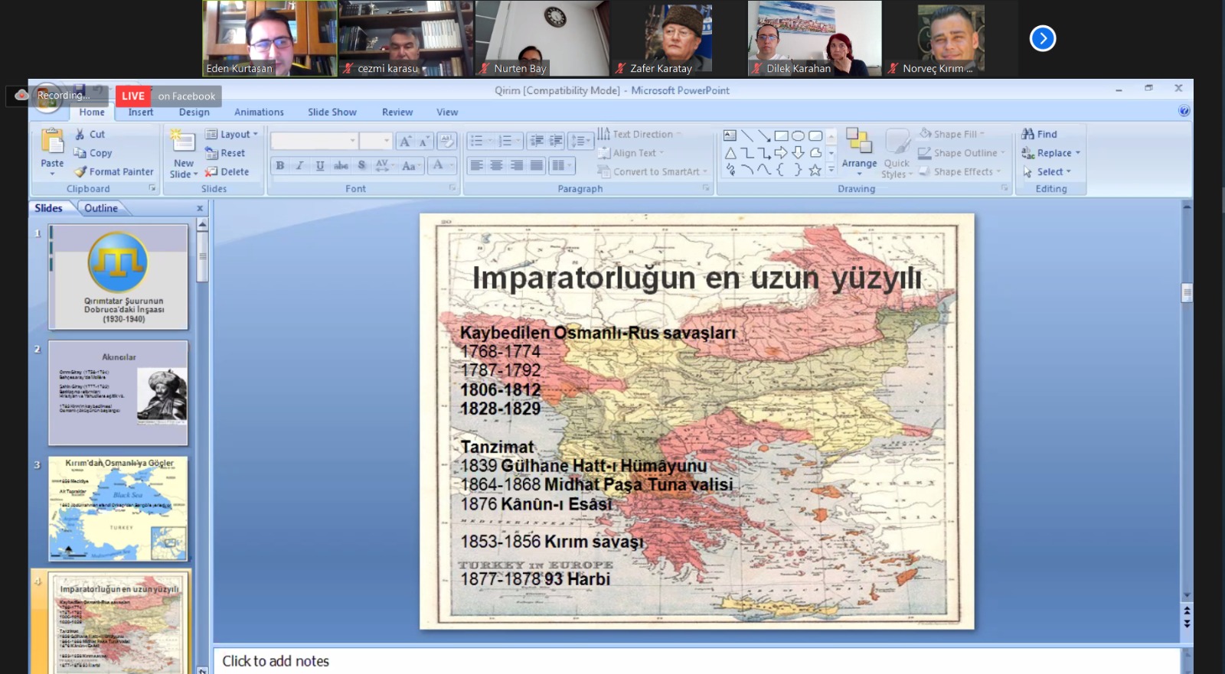Align text right
Image resolution: width=1225 pixels, height=674 pixels.
(517, 165)
